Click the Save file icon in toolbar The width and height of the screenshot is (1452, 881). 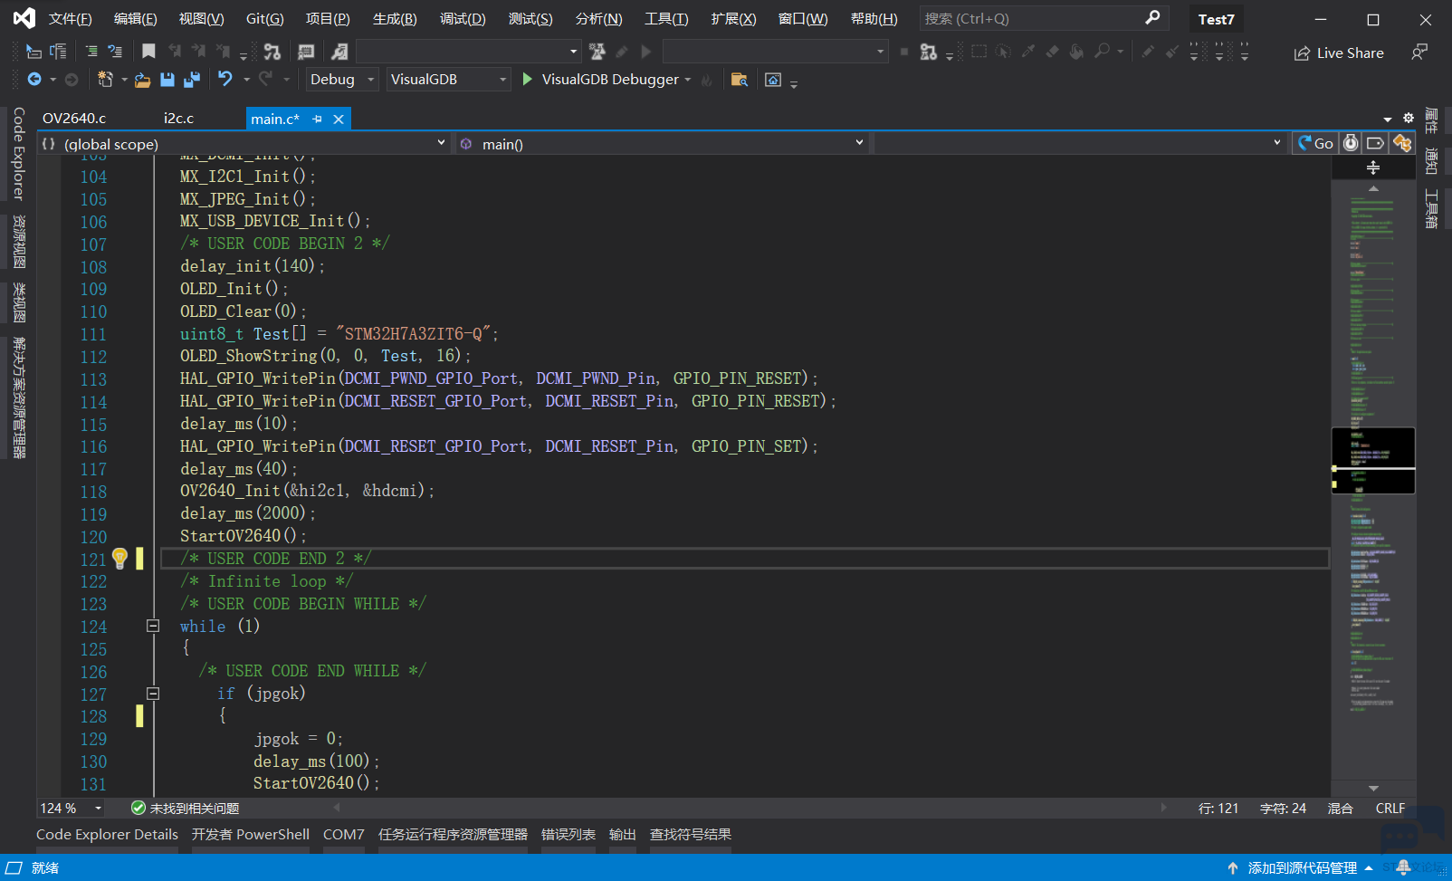[x=167, y=80]
